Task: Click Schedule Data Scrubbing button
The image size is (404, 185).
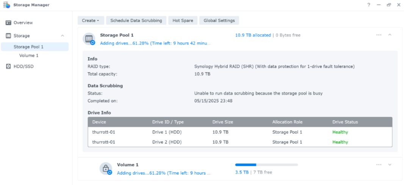Action: (136, 20)
